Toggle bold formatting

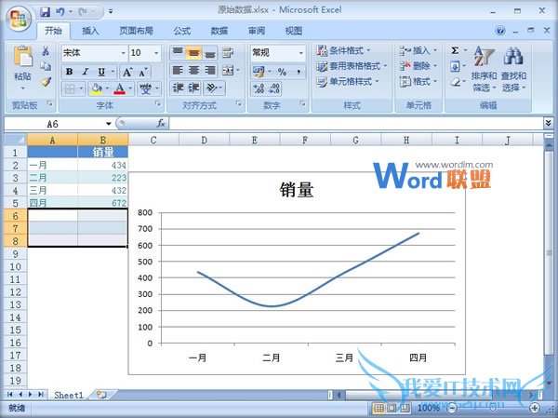click(70, 72)
